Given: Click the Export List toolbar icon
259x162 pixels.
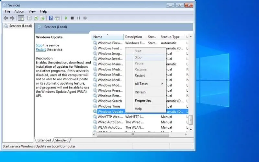Looking at the screenshot, I should 42,18.
